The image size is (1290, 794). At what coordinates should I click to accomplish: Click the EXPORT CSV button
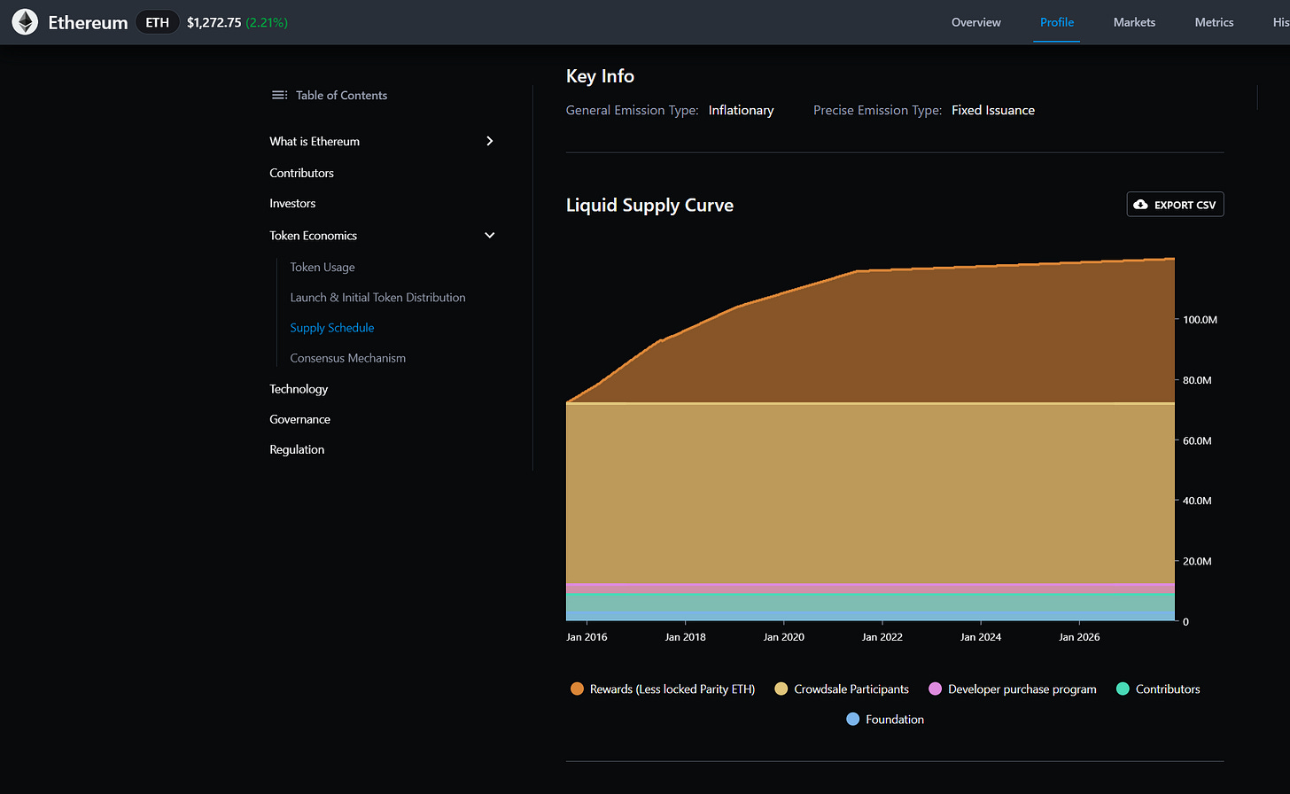1175,205
